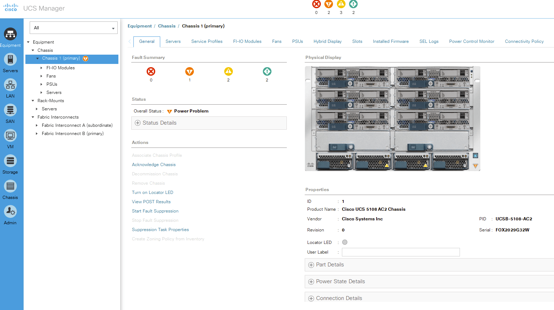Expand Fabric Interconnect A tree node
The image size is (554, 310).
(37, 125)
